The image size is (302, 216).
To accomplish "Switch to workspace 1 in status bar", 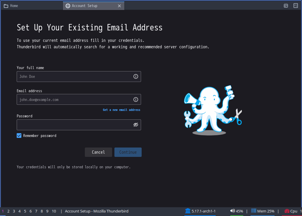I will click(3, 211).
